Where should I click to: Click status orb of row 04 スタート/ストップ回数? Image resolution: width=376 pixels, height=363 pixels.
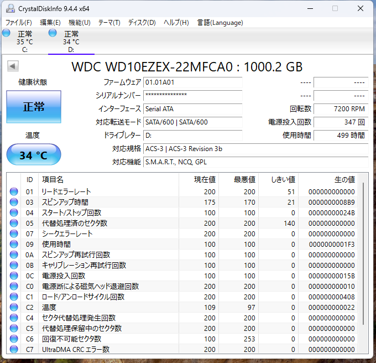pos(14,213)
